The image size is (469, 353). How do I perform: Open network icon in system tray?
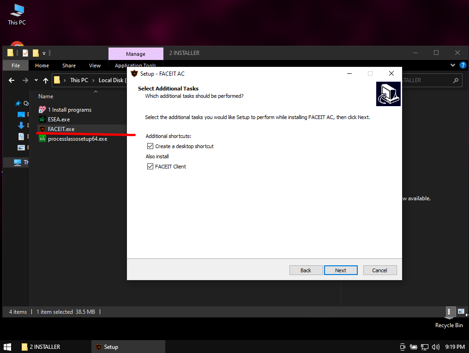[x=424, y=347]
